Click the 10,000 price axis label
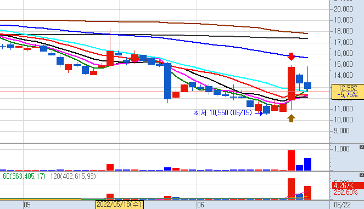This screenshot has width=364, height=209. click(x=343, y=120)
